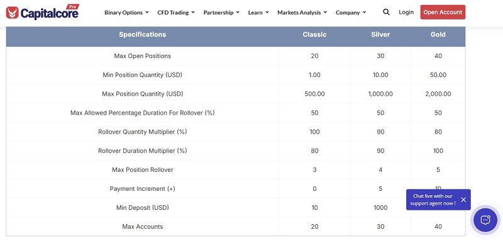Click the Max Position Quantity (USD) label
The image size is (503, 240).
click(143, 94)
